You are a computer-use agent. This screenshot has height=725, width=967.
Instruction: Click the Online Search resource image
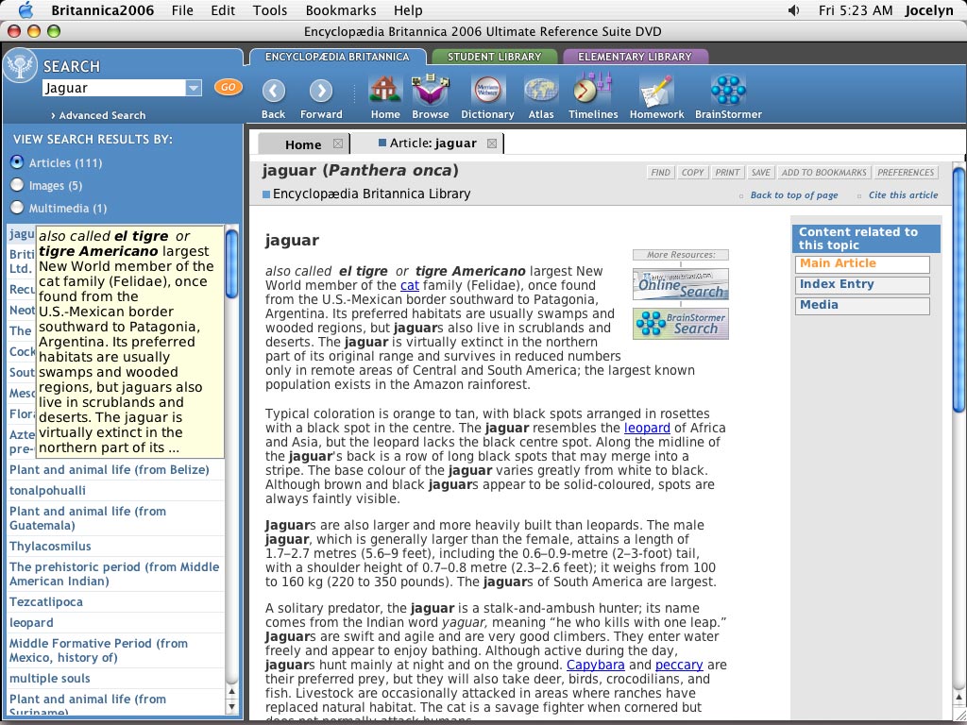pos(681,284)
